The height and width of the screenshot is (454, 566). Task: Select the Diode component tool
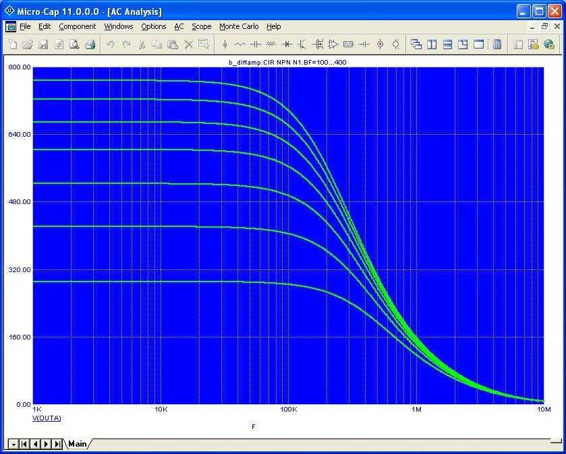(x=287, y=44)
